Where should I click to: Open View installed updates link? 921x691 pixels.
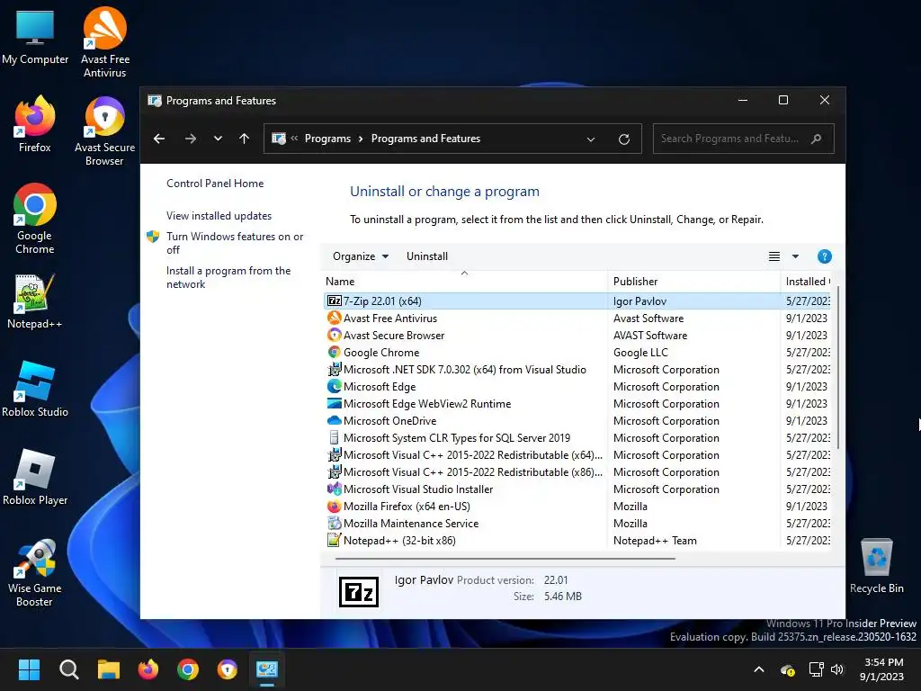[x=219, y=216]
